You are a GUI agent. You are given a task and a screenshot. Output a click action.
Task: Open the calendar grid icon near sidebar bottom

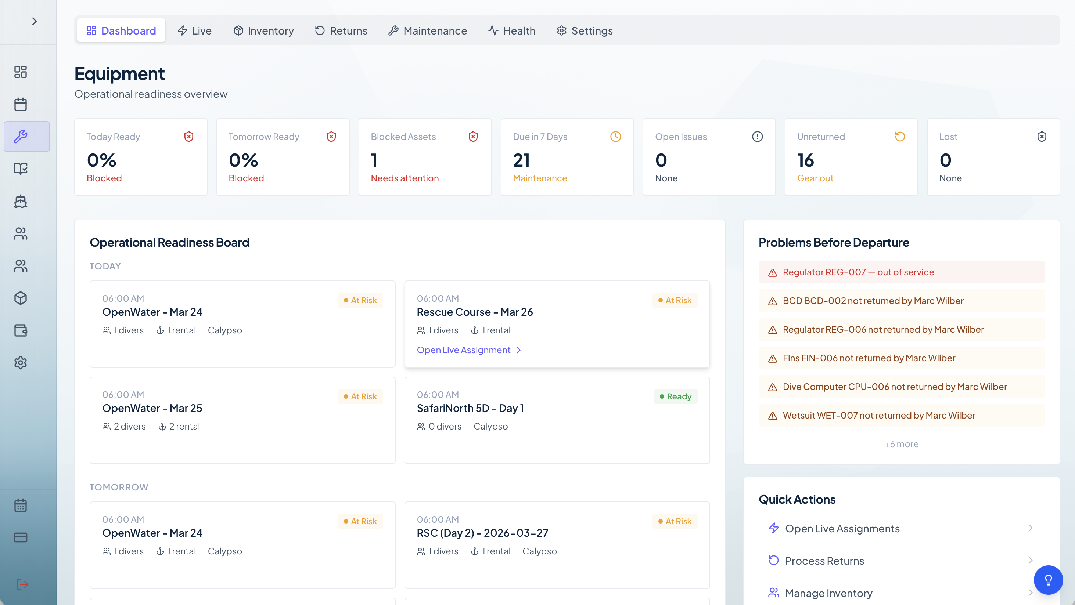(21, 505)
